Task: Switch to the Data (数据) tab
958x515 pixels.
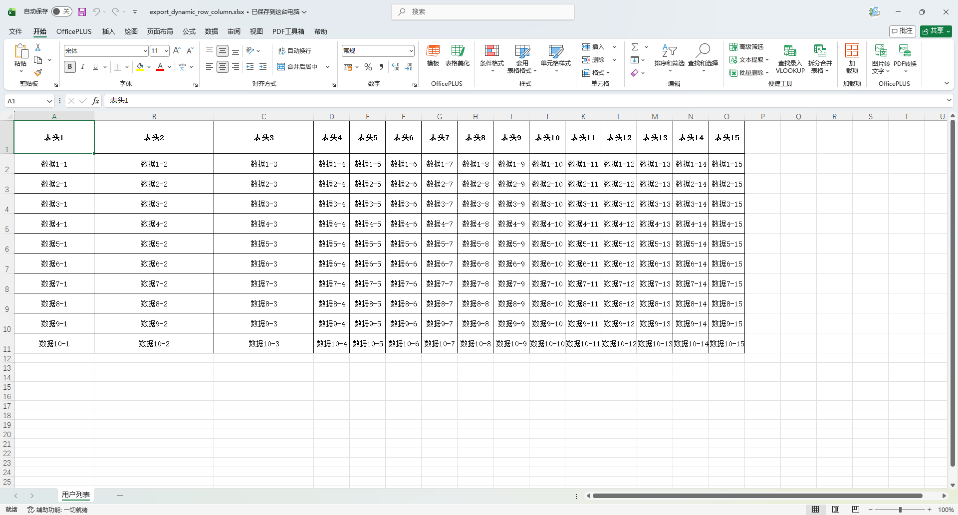Action: (211, 31)
